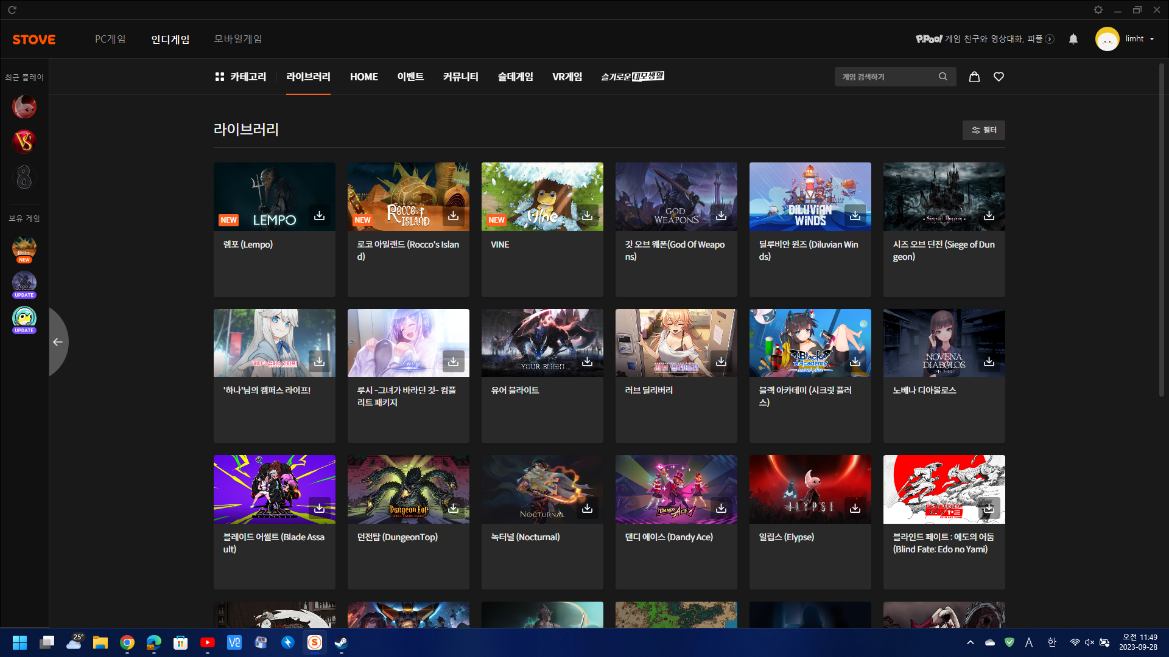Open Chrome from the taskbar
This screenshot has width=1169, height=657.
click(127, 642)
